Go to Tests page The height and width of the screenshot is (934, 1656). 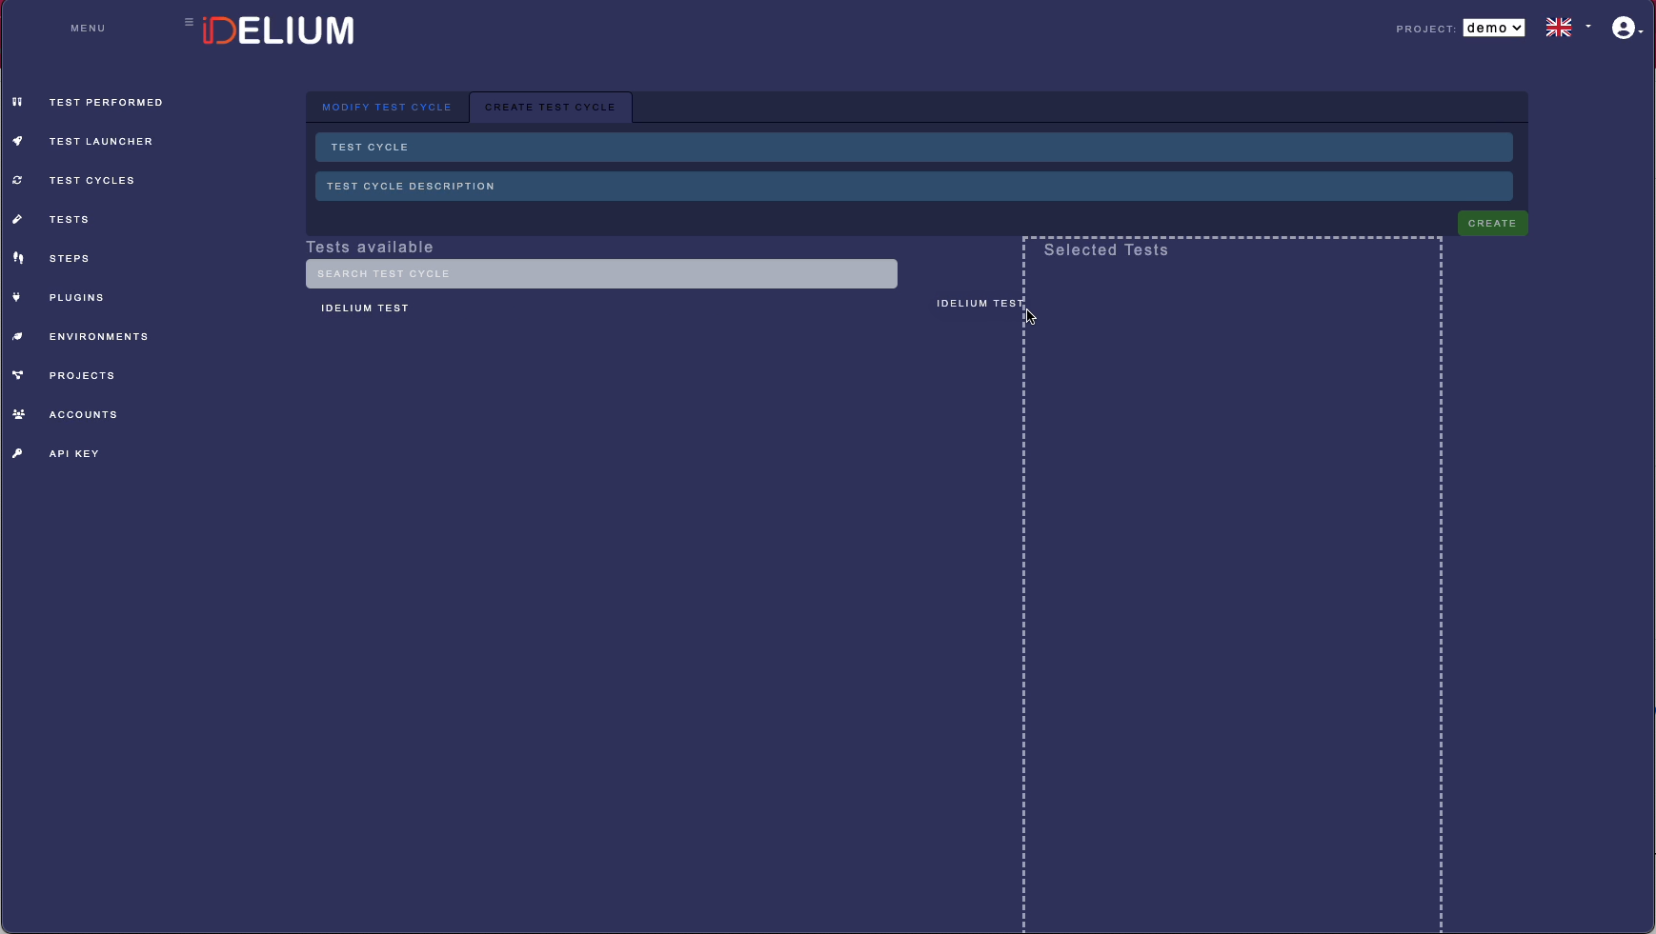pyautogui.click(x=69, y=219)
